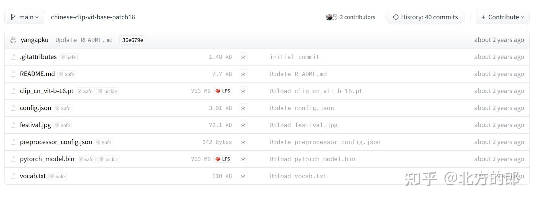The width and height of the screenshot is (533, 200).
Task: Click pickle badge next to pytorch_model.bin
Action: (x=109, y=159)
